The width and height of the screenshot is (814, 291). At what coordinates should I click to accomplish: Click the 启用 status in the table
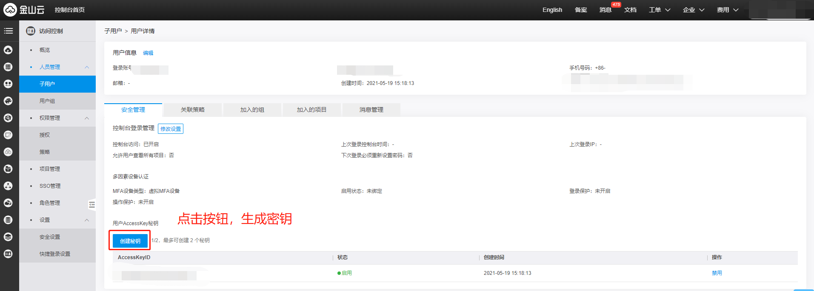(345, 273)
